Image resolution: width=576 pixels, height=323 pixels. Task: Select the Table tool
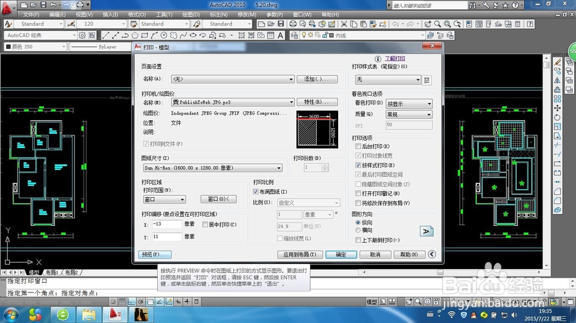coord(271,35)
